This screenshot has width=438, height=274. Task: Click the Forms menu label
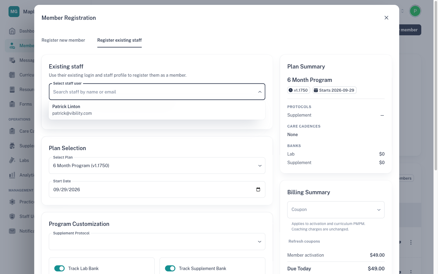[x=26, y=104]
